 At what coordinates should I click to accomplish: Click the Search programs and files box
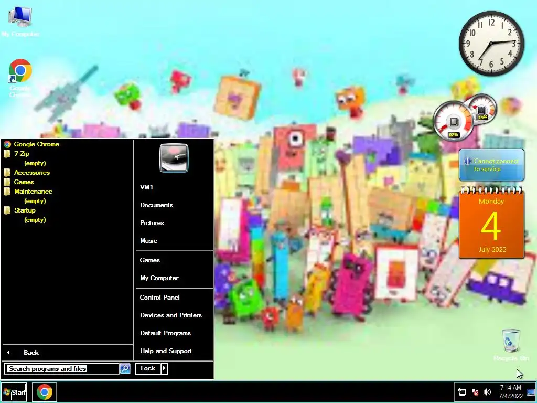62,369
